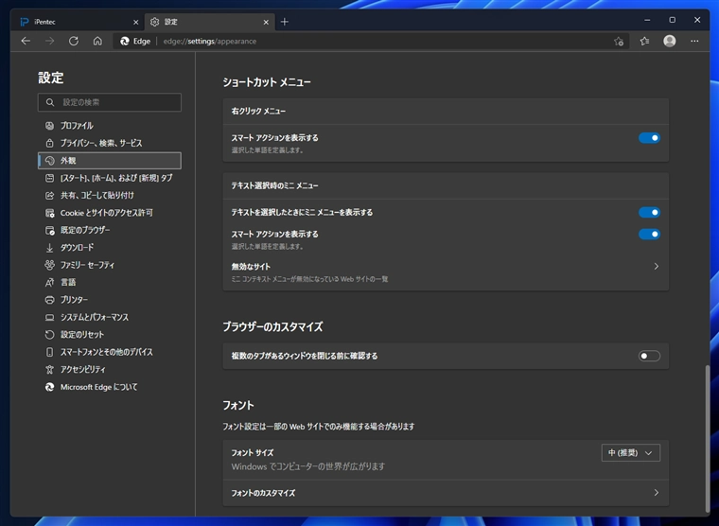Open the Edge three-dot menu
This screenshot has height=526, width=719.
coord(694,42)
